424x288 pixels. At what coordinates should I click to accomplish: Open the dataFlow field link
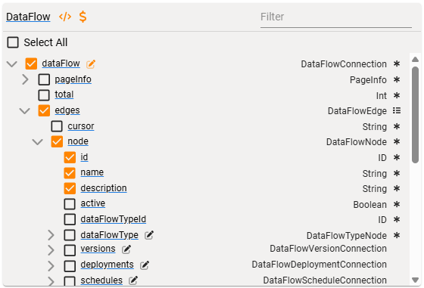point(61,63)
